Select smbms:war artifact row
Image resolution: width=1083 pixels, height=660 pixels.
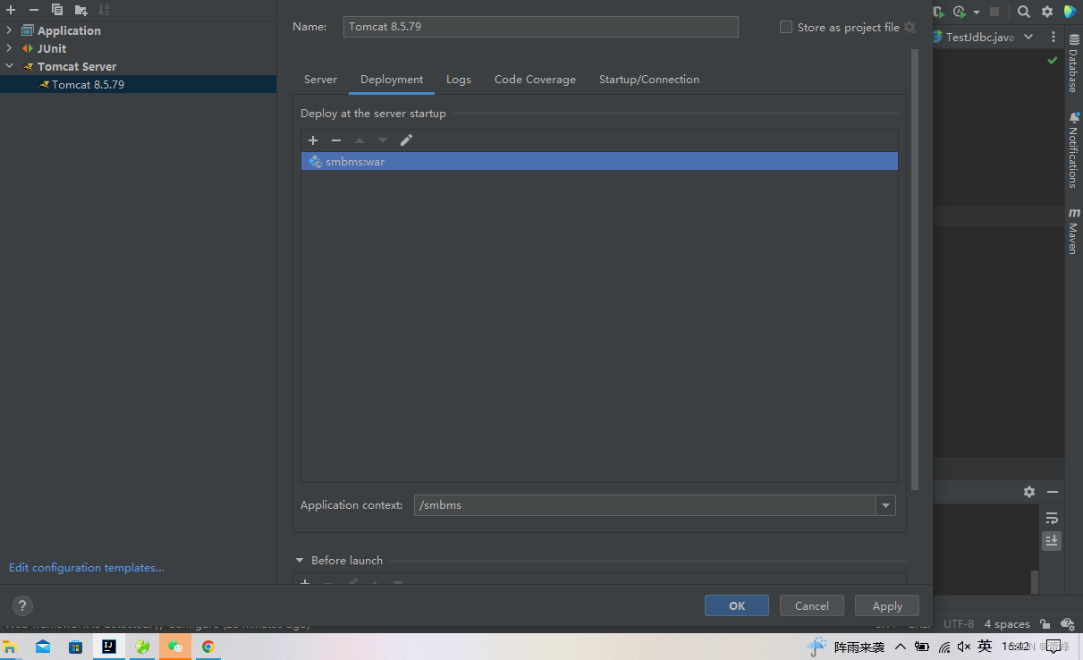pyautogui.click(x=599, y=162)
